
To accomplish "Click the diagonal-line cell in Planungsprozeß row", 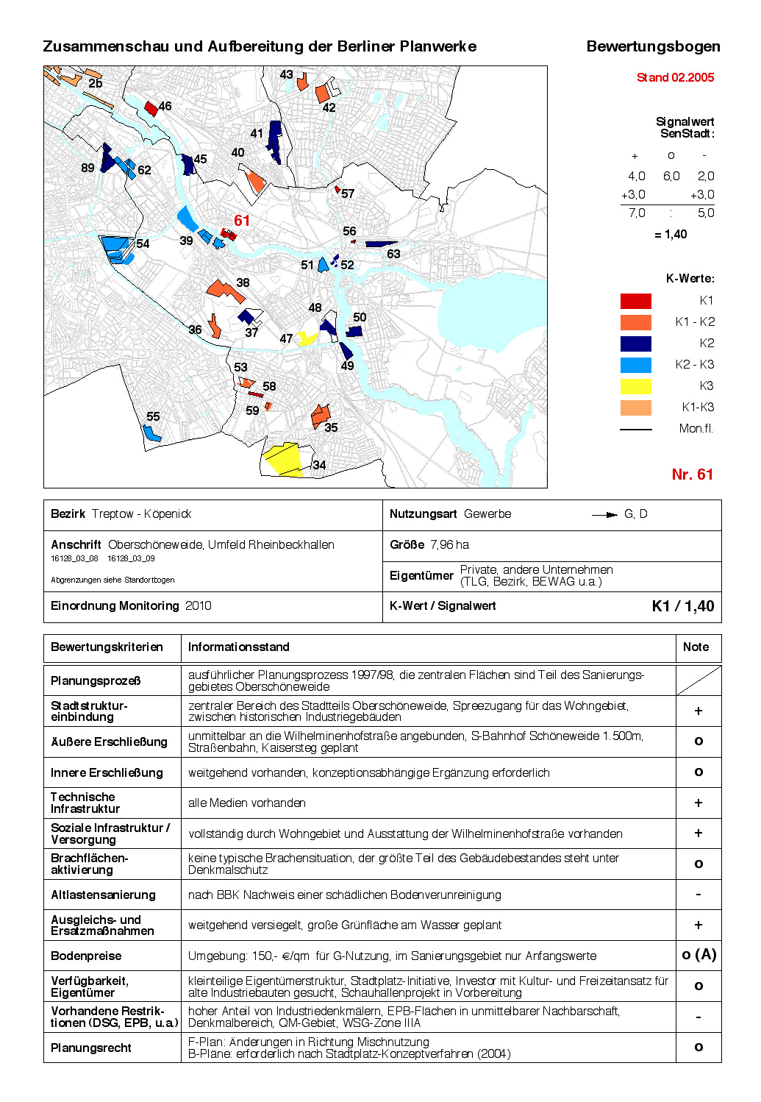I will [x=699, y=680].
